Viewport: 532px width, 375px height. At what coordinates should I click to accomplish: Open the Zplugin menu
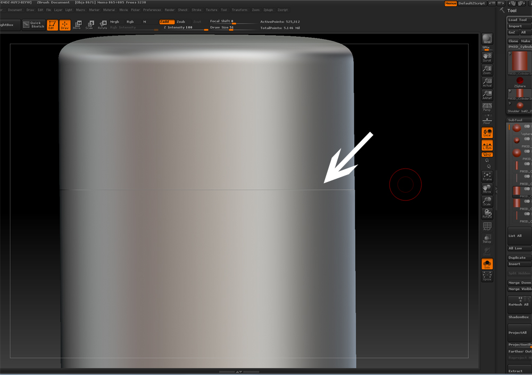coord(268,10)
